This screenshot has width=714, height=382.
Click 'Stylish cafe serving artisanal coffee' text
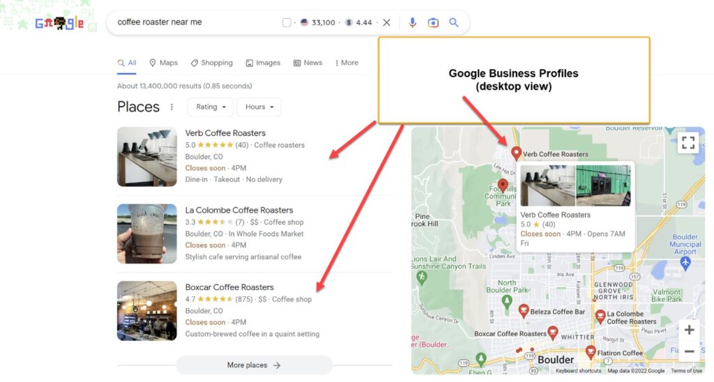[x=243, y=257]
